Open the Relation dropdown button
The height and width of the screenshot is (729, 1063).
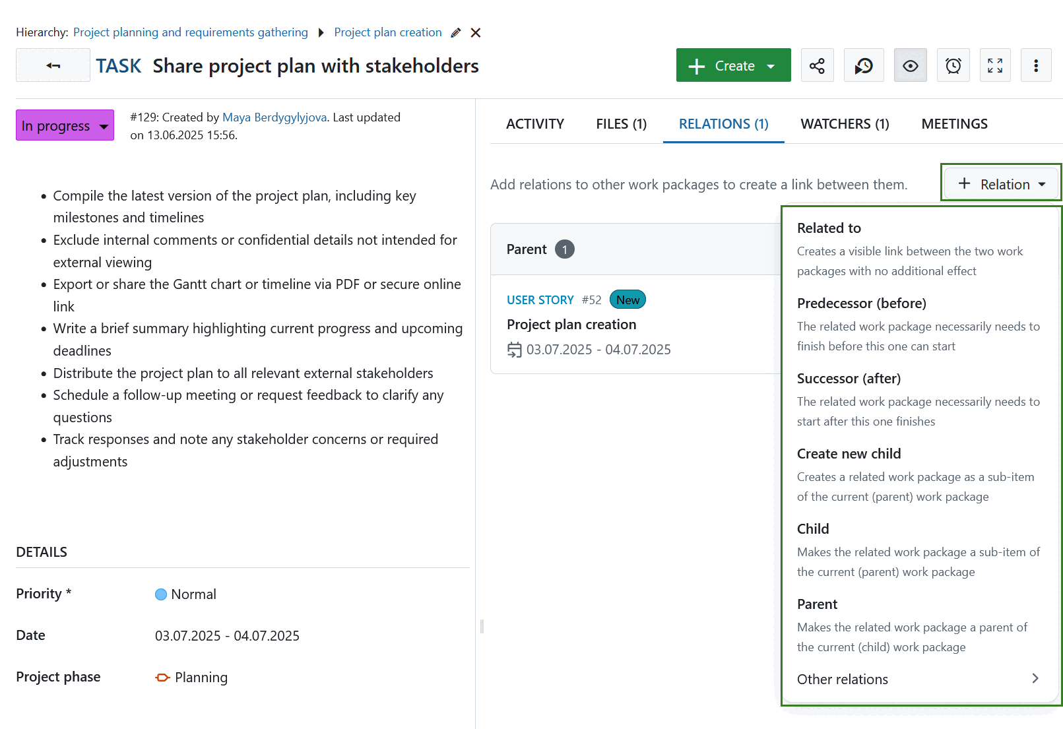[1000, 184]
